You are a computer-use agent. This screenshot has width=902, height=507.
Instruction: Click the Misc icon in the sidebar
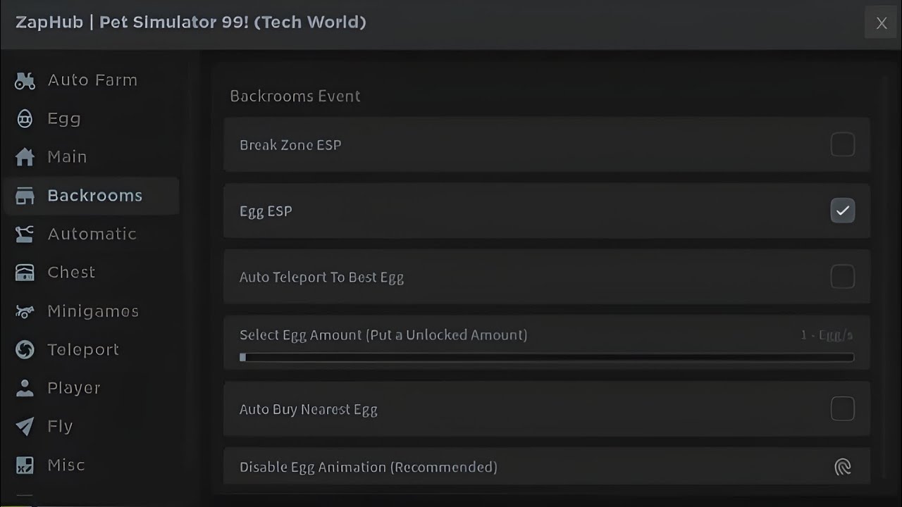[25, 465]
